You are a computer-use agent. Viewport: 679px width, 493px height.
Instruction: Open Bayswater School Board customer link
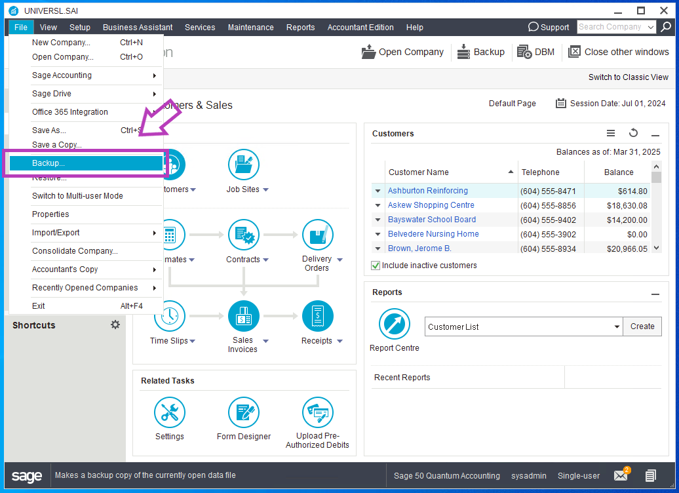432,220
